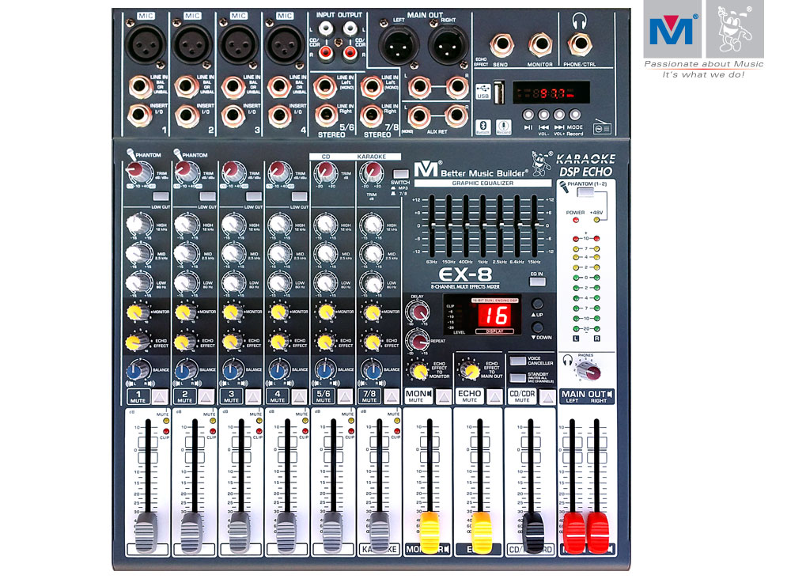The height and width of the screenshot is (579, 791).
Task: Toggle the MP3 / 7/8 Switch button
Action: [x=400, y=174]
